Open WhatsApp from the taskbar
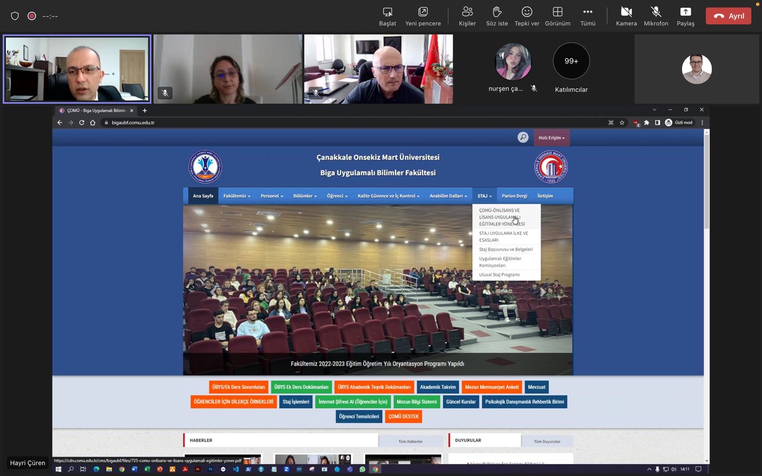This screenshot has height=476, width=762. [x=363, y=469]
